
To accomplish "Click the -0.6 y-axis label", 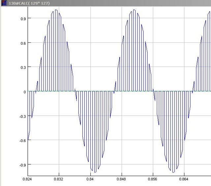I will (x=23, y=141).
